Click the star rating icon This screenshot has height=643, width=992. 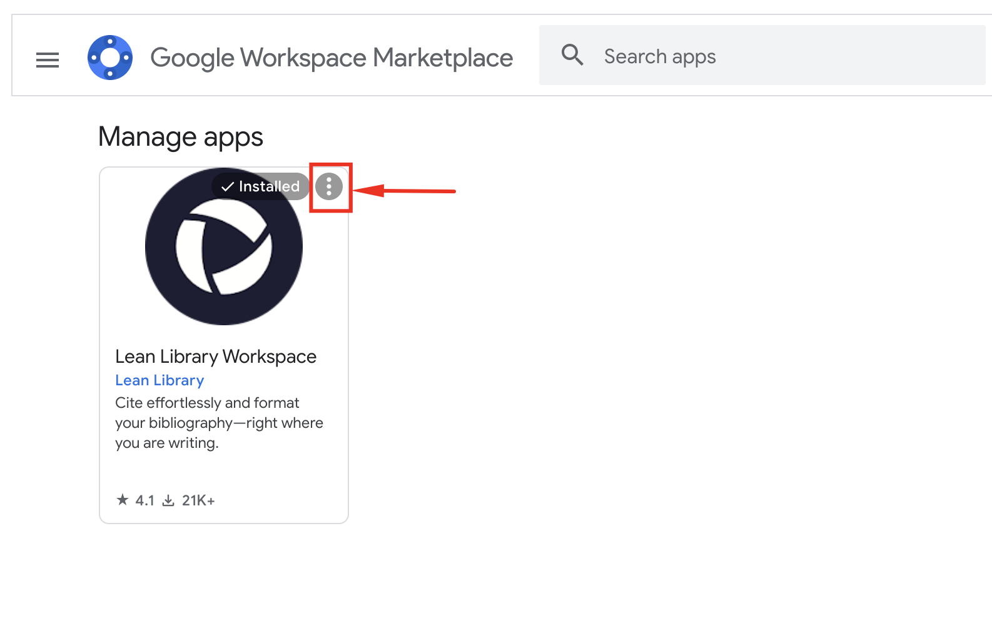(x=123, y=500)
